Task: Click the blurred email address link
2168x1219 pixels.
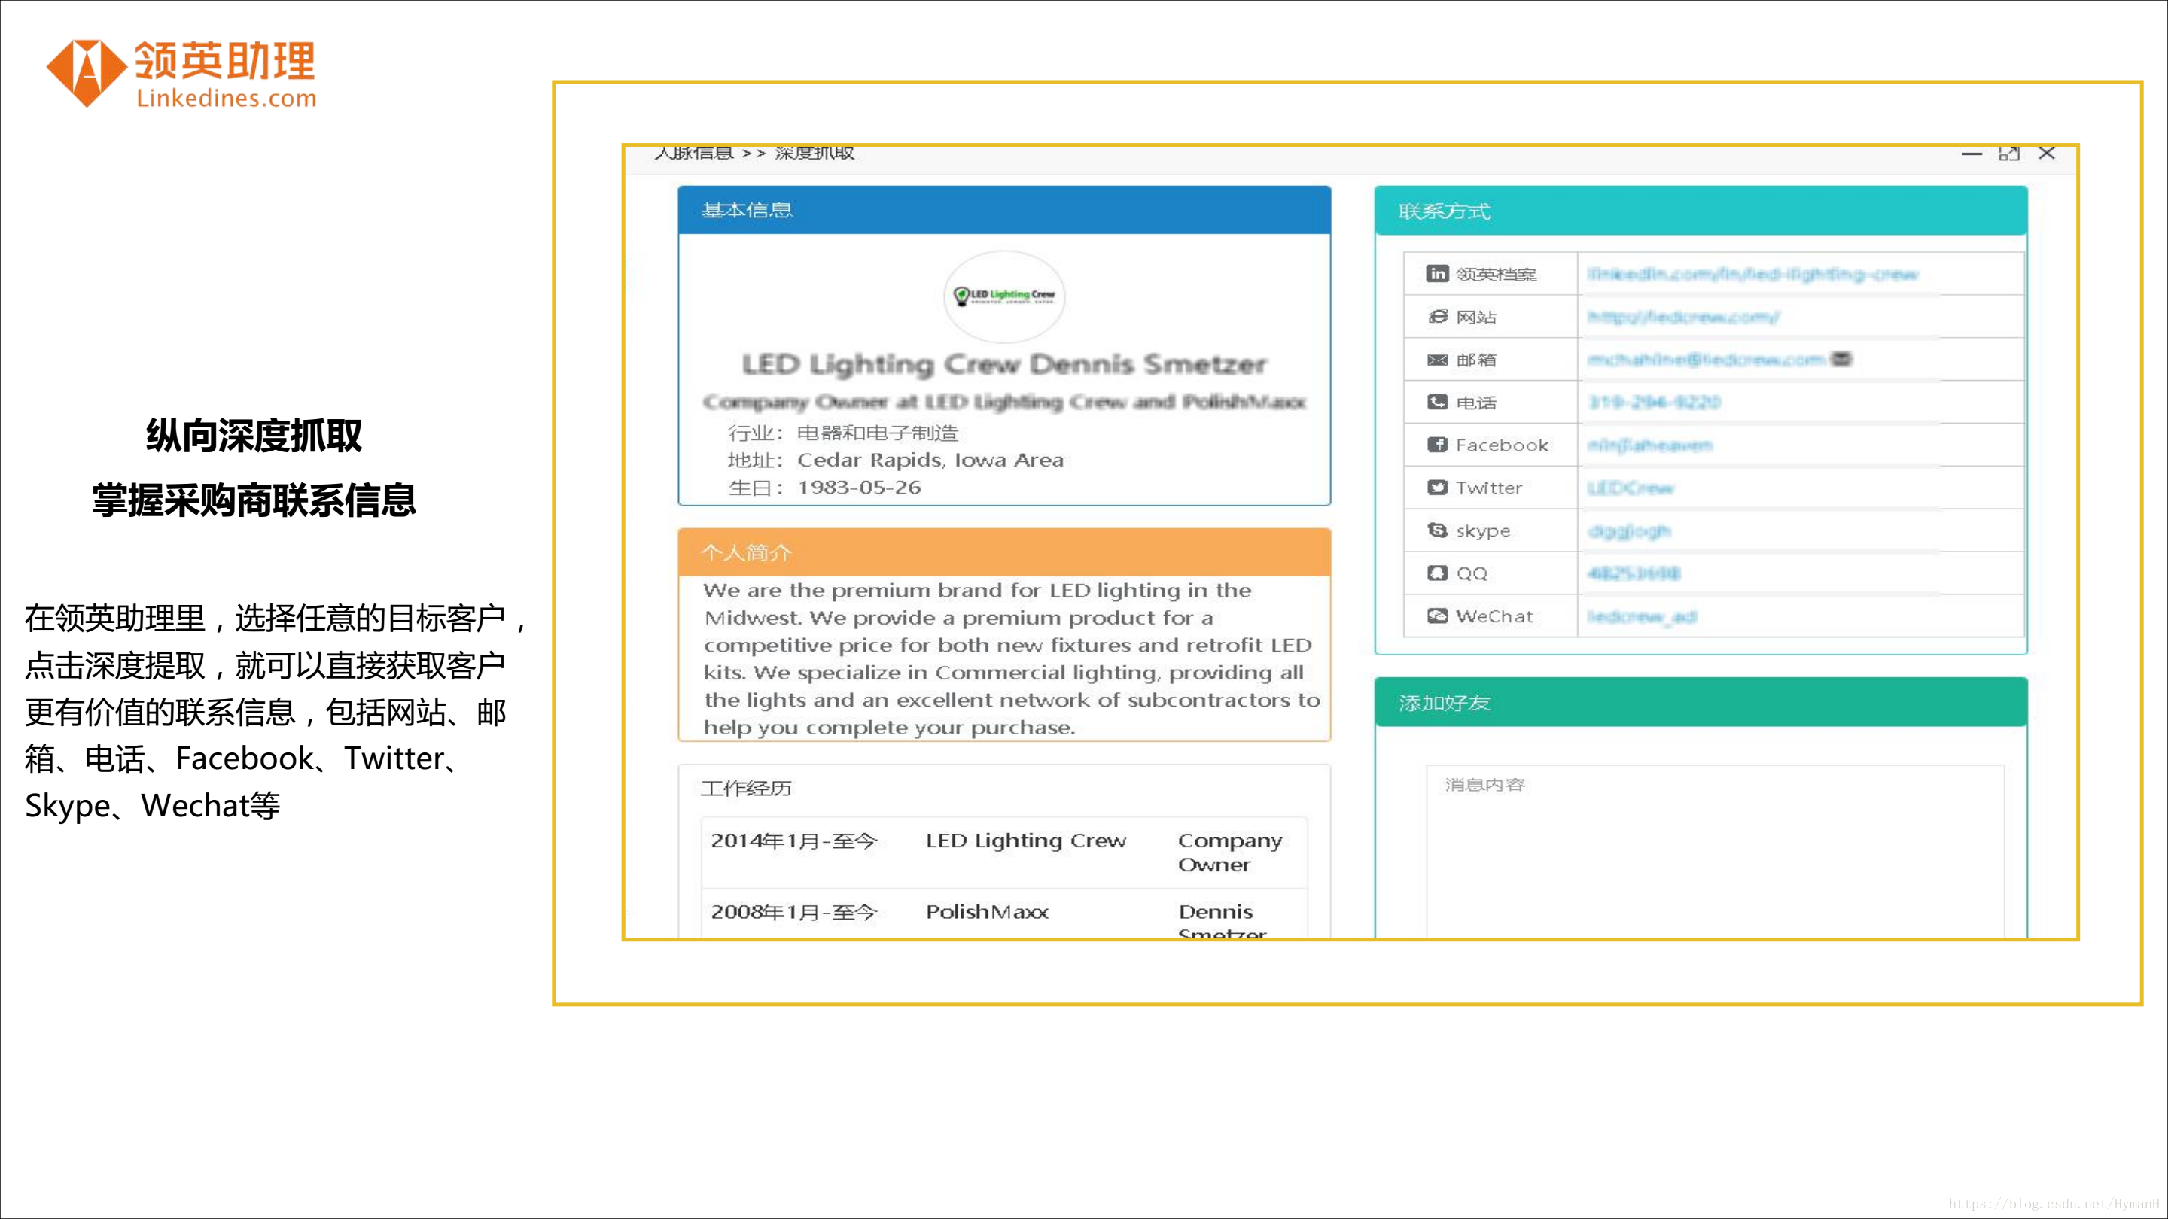Action: click(1706, 360)
